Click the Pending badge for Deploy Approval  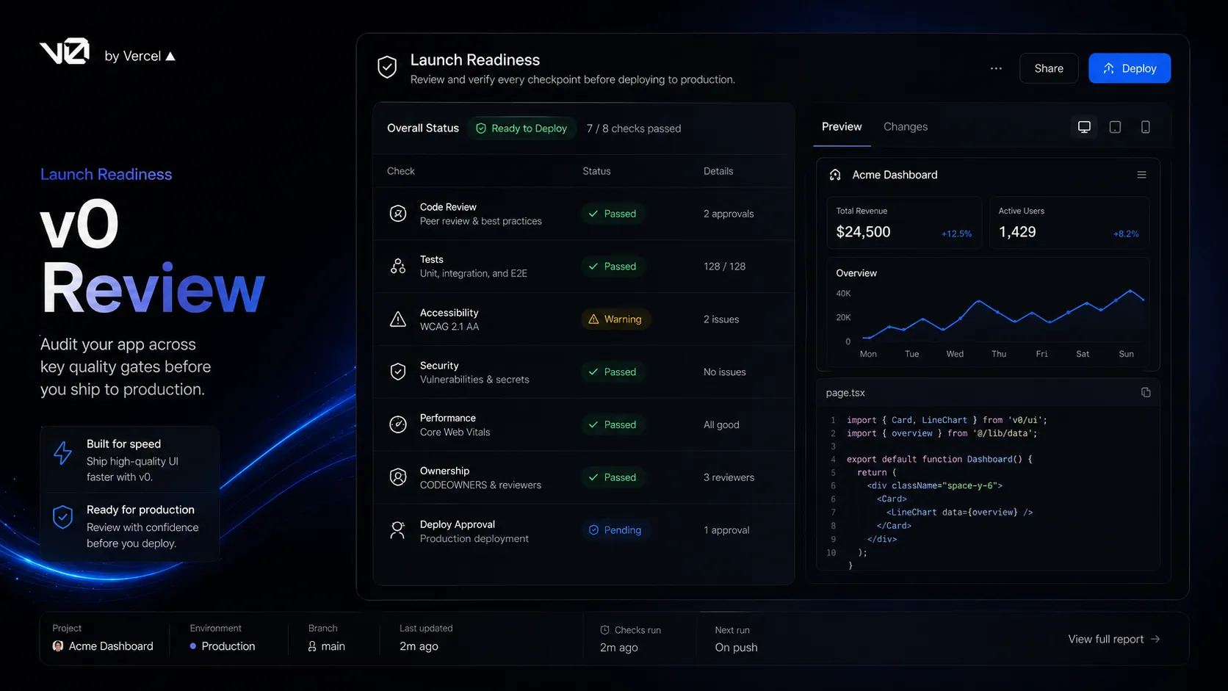(615, 530)
